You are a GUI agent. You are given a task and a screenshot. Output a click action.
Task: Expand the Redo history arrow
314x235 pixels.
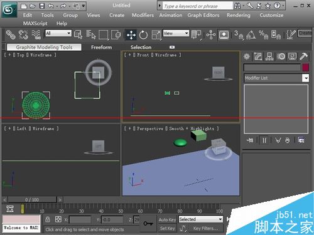(69, 6)
